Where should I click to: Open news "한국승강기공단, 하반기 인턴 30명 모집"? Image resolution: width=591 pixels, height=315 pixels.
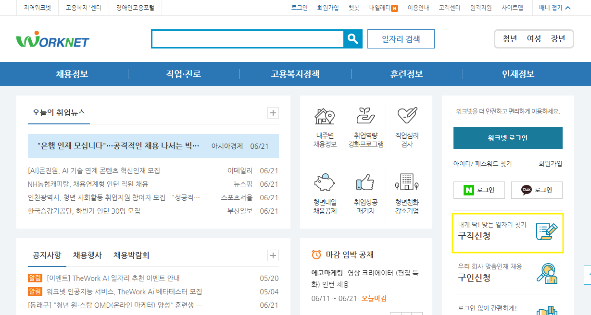pyautogui.click(x=84, y=211)
